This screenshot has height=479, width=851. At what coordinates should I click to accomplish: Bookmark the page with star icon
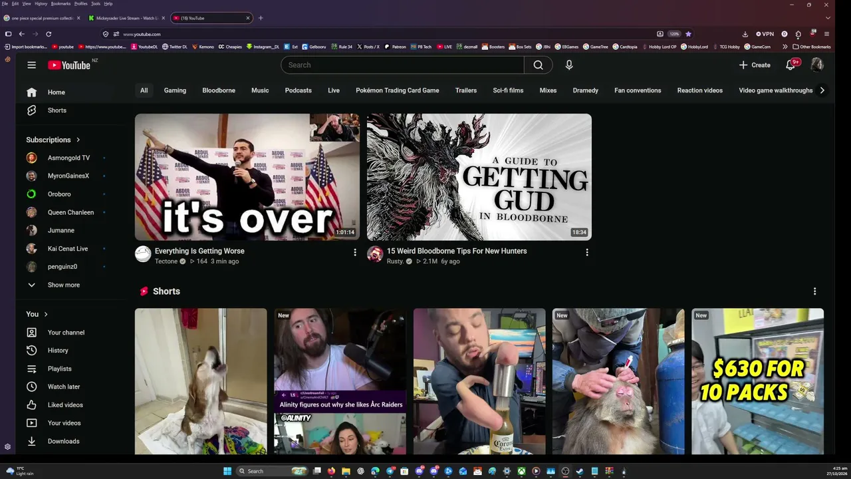click(x=688, y=34)
